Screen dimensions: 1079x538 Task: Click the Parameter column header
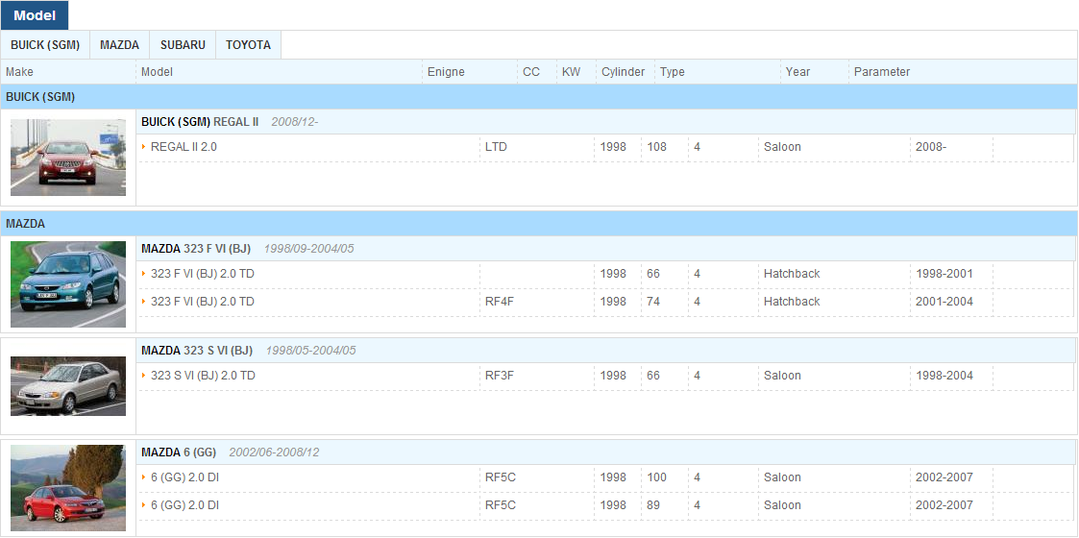[x=882, y=71]
